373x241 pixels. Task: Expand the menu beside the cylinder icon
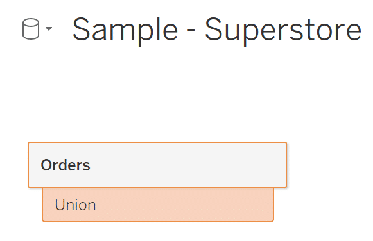click(49, 29)
